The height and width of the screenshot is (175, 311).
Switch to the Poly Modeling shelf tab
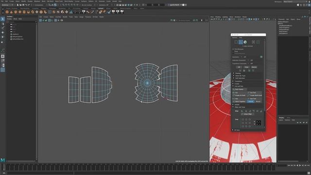pos(25,8)
